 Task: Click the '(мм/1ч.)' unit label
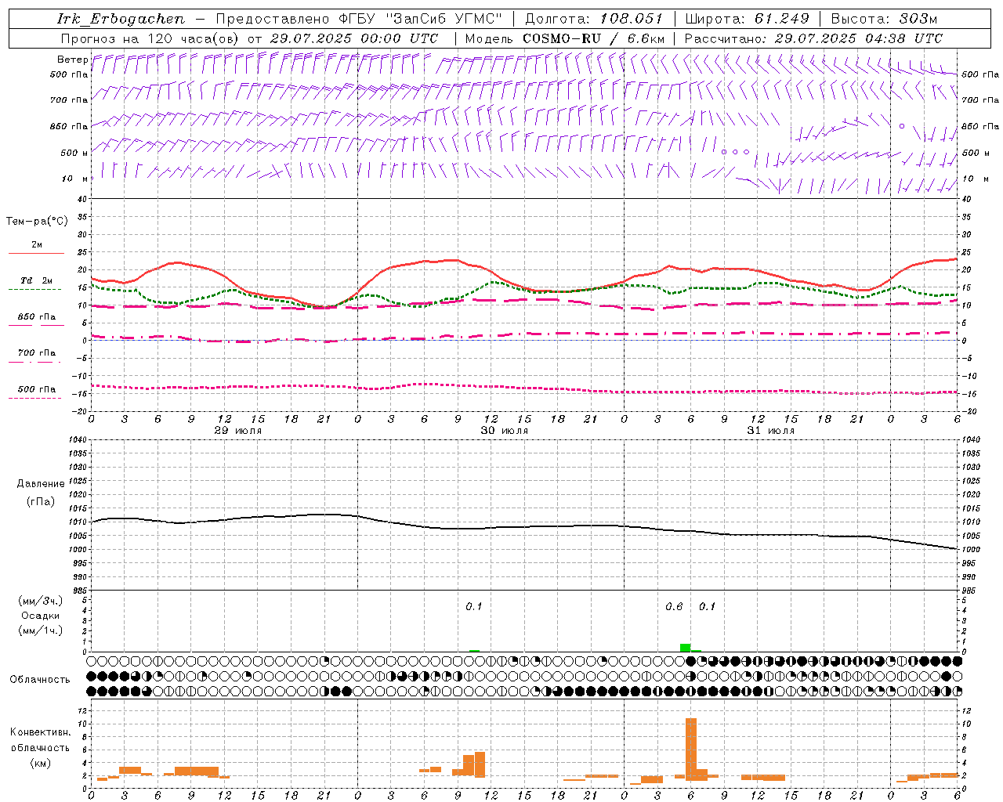[x=40, y=630]
